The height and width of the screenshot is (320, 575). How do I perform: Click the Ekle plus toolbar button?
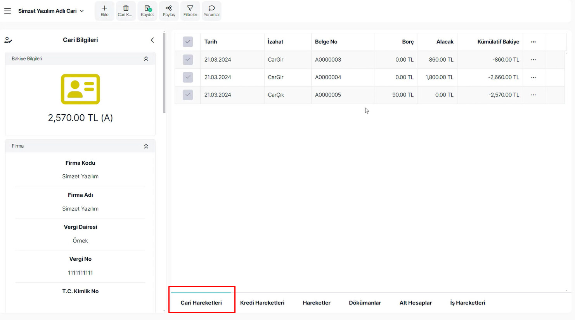coord(104,11)
